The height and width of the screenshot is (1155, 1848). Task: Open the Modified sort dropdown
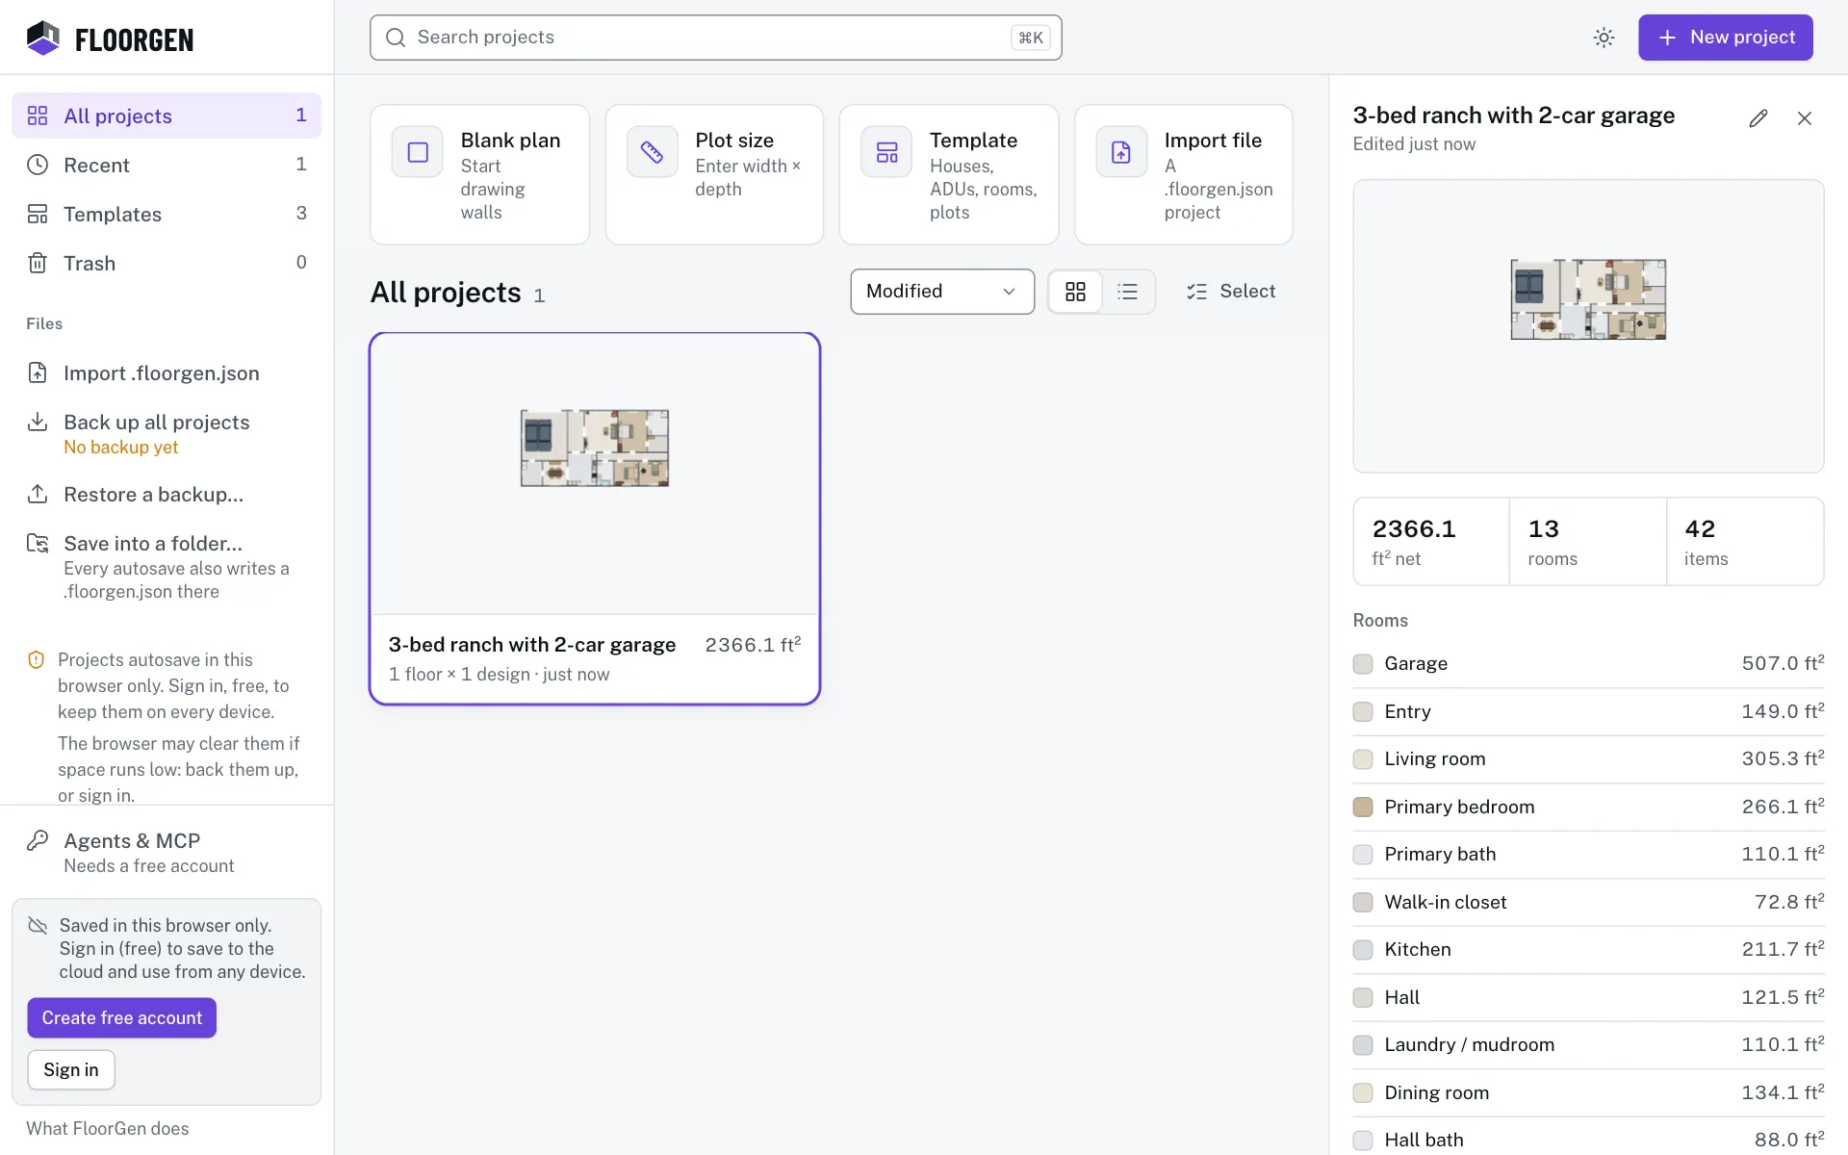click(x=942, y=292)
